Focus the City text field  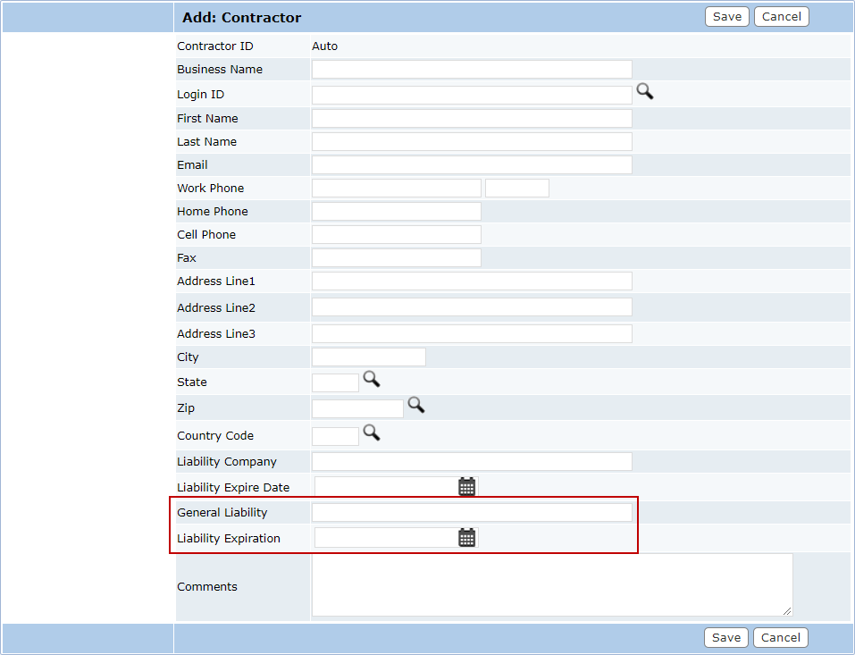point(369,357)
